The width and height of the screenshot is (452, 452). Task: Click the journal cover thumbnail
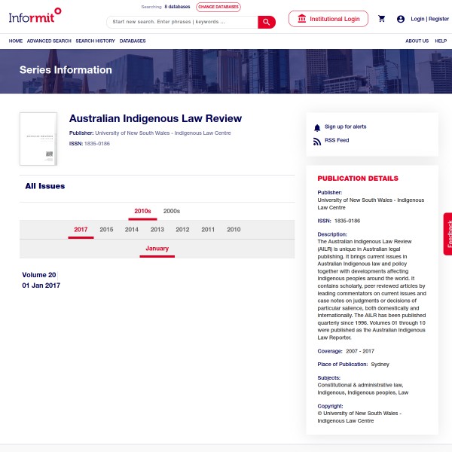pos(38,139)
